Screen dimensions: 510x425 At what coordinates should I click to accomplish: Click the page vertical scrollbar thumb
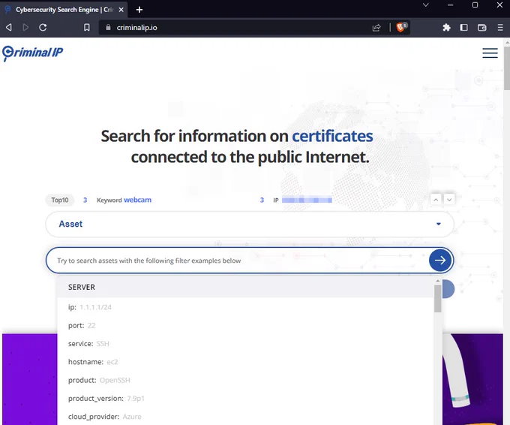(x=507, y=68)
